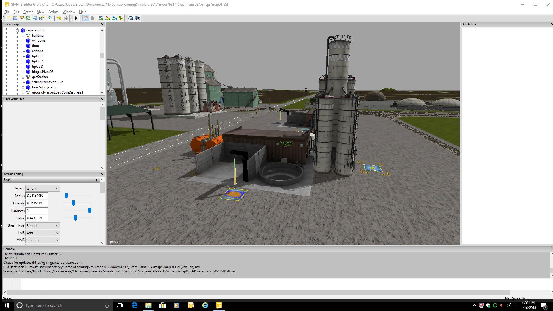
Task: Open the Create menu
Action: (28, 12)
